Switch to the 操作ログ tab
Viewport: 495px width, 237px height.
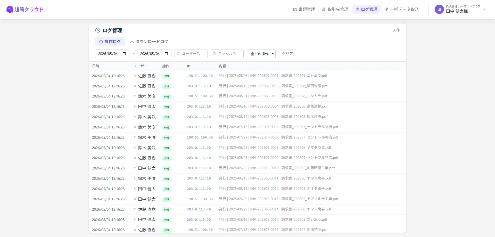point(110,42)
